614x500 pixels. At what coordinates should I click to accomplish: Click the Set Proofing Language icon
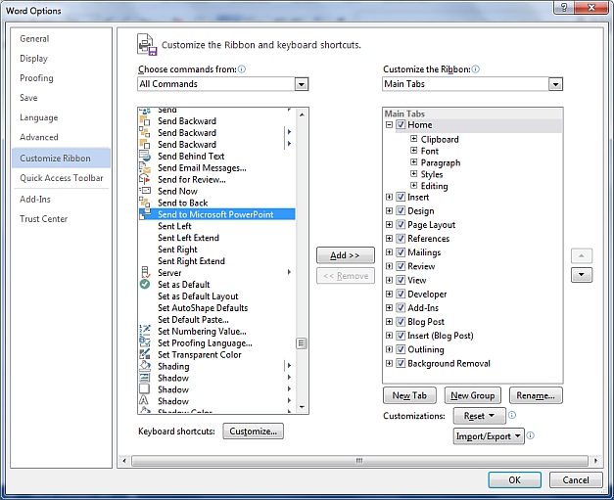(145, 342)
